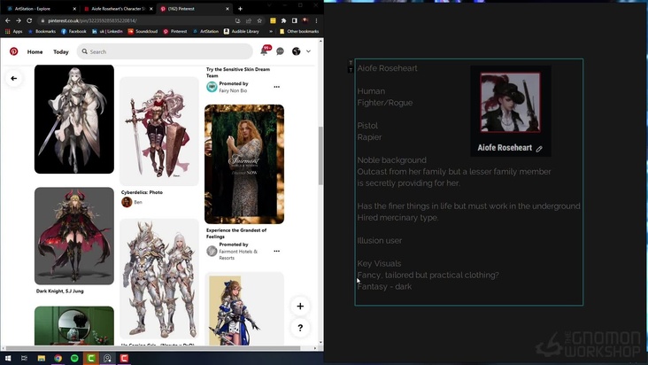This screenshot has width=648, height=365.
Task: Click browser back button
Action: [7, 20]
